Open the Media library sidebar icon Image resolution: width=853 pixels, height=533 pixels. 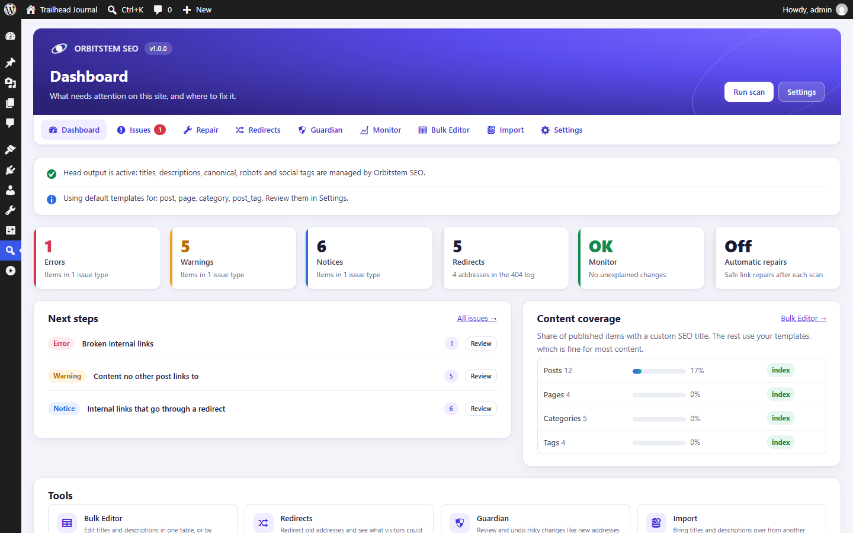pyautogui.click(x=10, y=83)
